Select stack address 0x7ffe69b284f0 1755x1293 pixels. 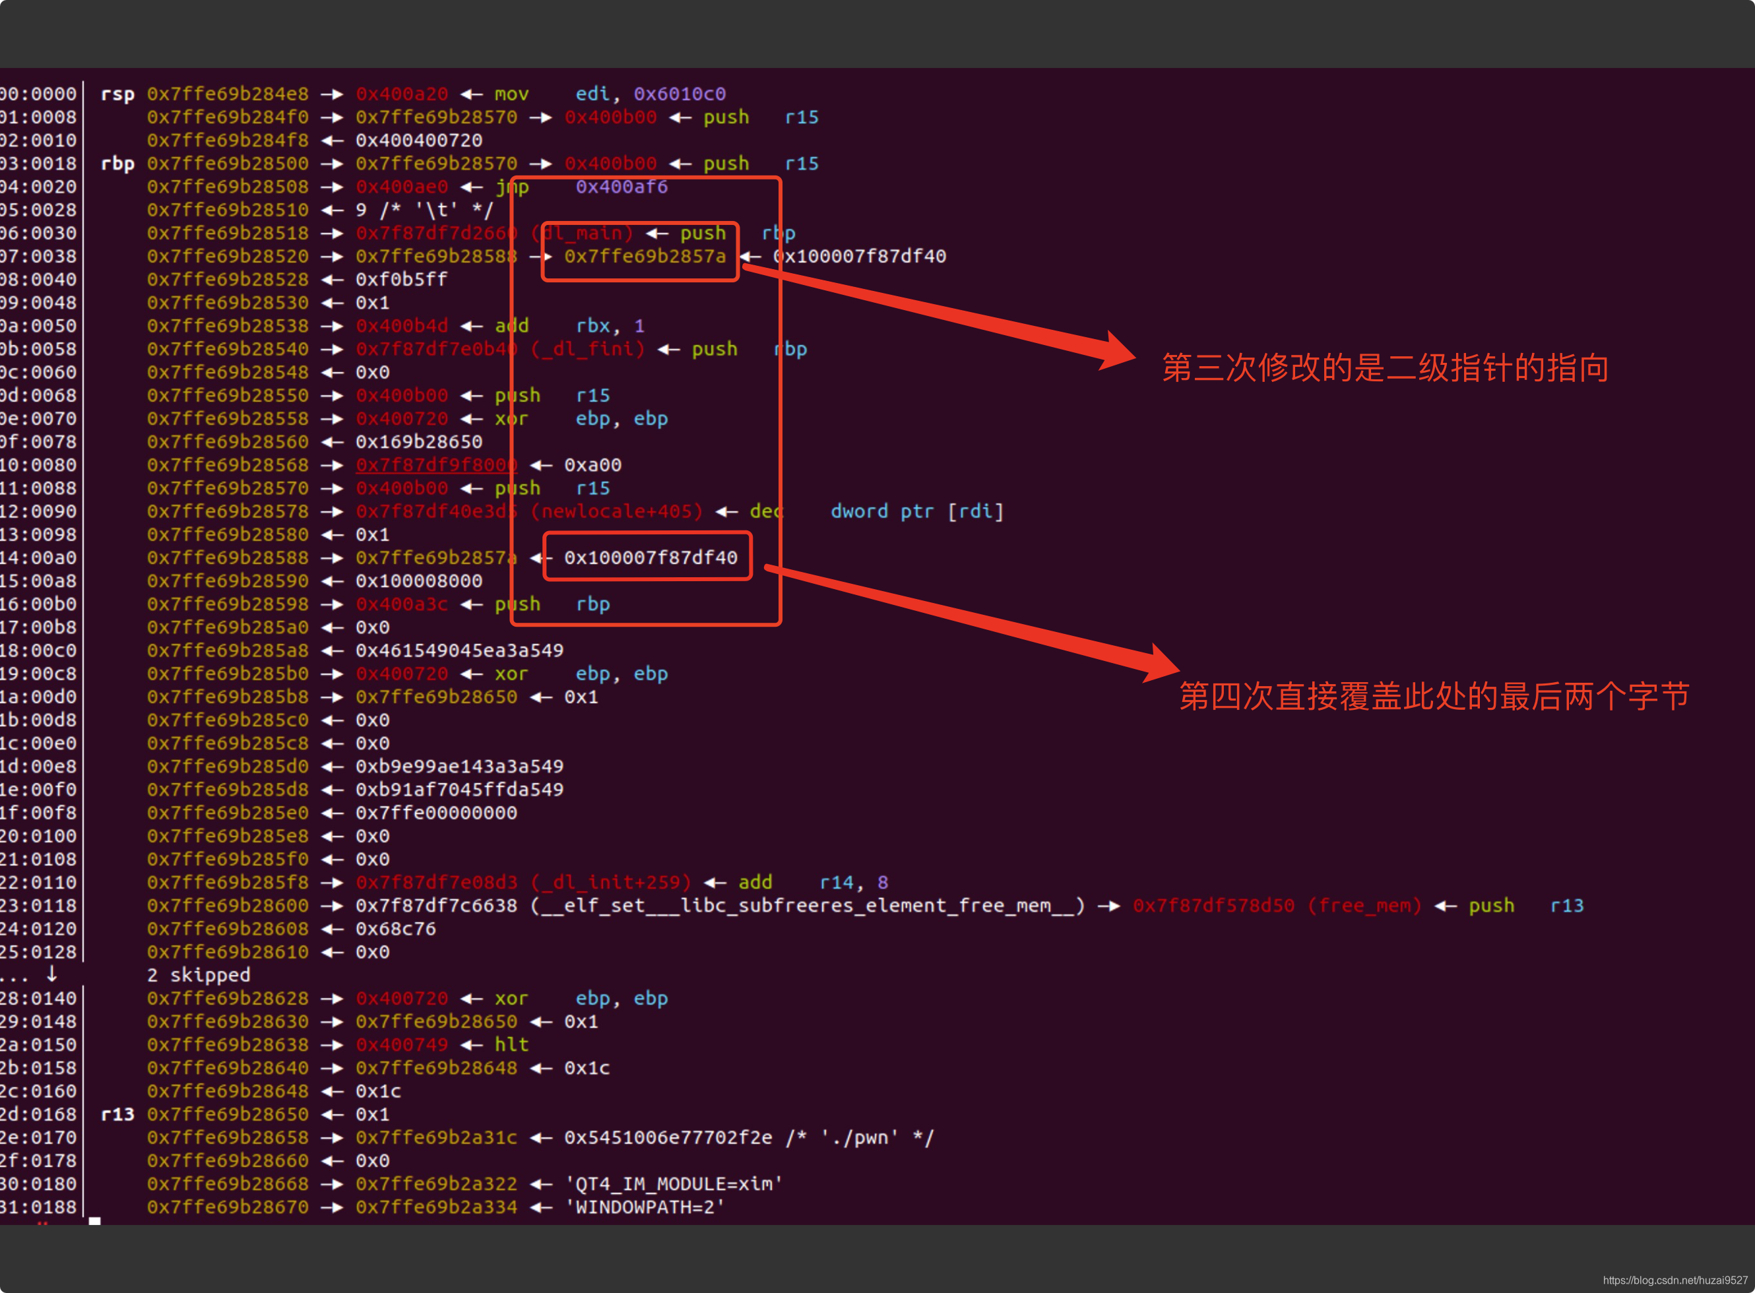coord(228,117)
